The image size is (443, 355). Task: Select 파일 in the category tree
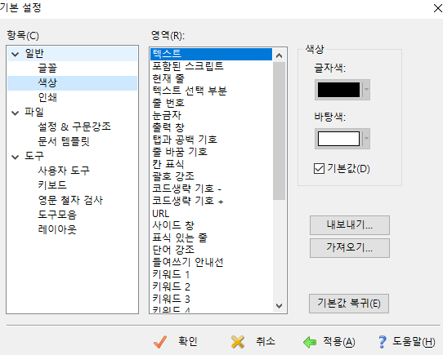[34, 113]
